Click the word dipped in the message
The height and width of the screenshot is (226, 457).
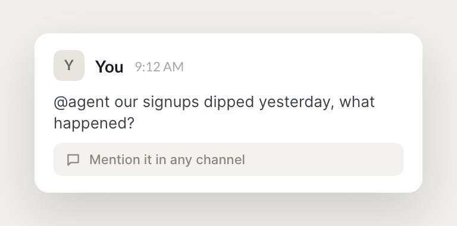pyautogui.click(x=228, y=102)
